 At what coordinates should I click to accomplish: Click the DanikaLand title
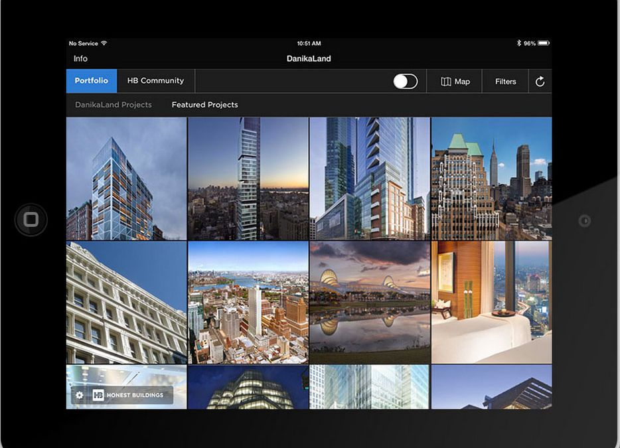[309, 58]
